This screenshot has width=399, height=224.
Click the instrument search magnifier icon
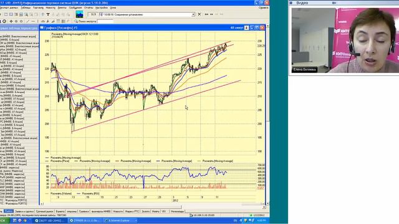pos(76,21)
